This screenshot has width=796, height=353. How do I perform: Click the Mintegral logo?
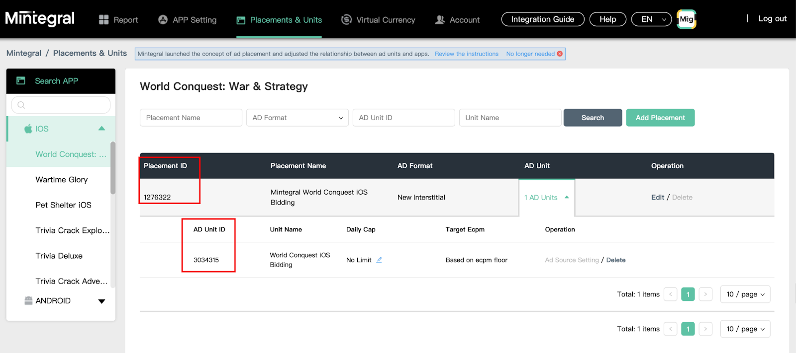[40, 19]
